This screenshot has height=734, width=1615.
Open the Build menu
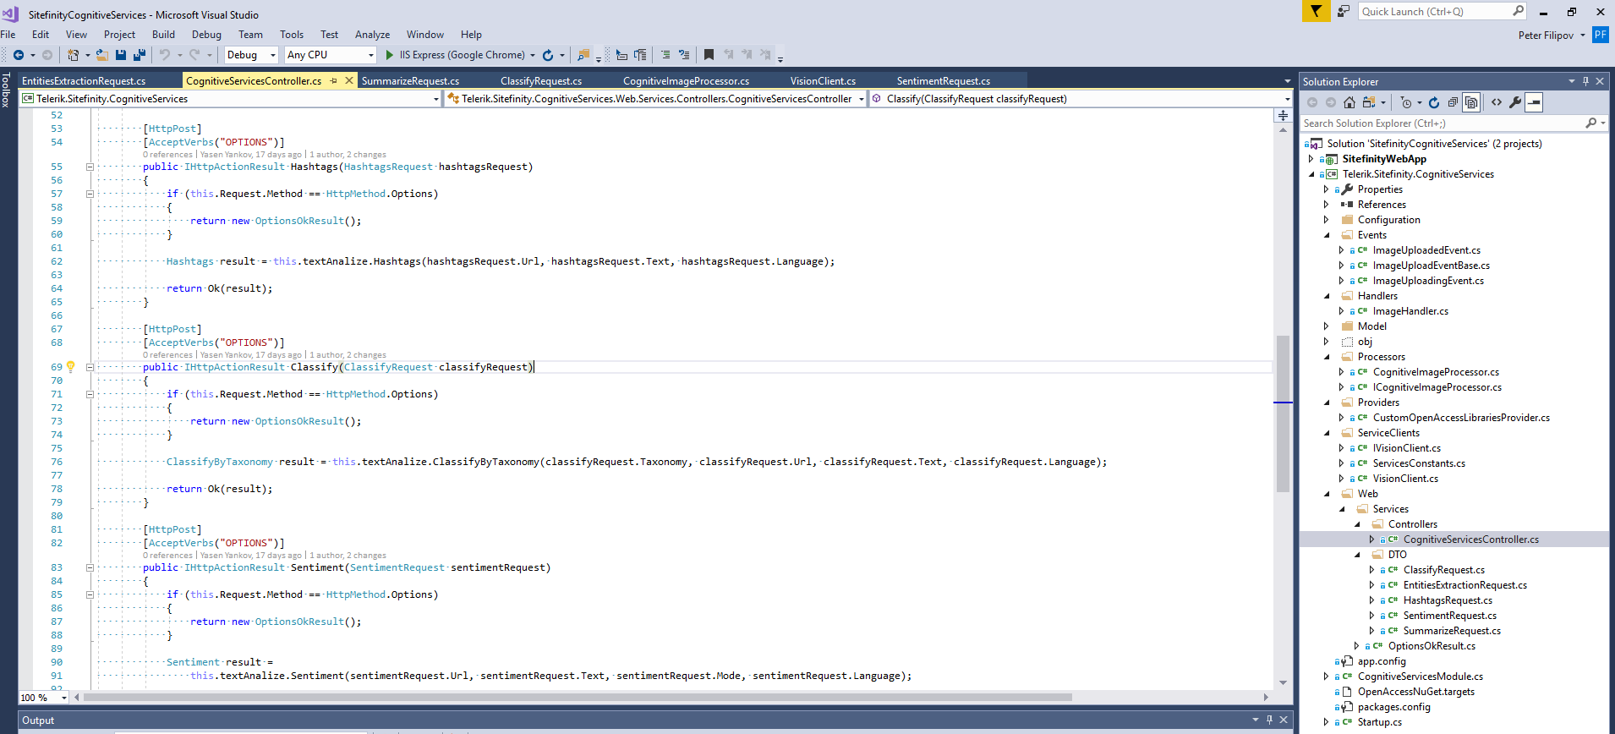[x=163, y=35]
